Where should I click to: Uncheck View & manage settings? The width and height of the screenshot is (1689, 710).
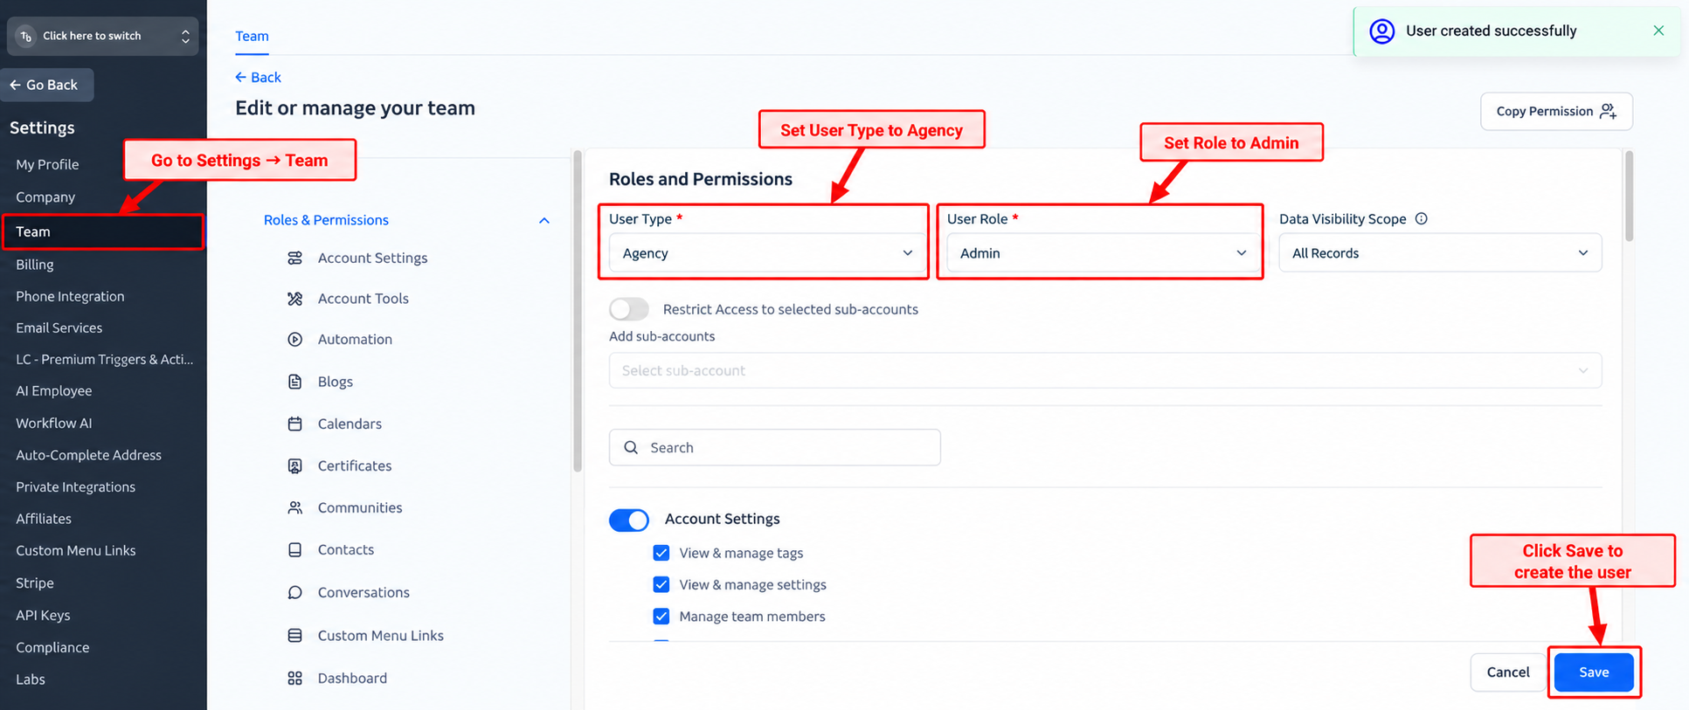[661, 584]
